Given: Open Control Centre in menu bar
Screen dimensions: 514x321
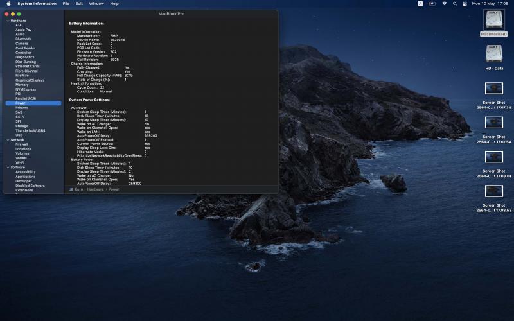Looking at the screenshot, I should tap(465, 4).
